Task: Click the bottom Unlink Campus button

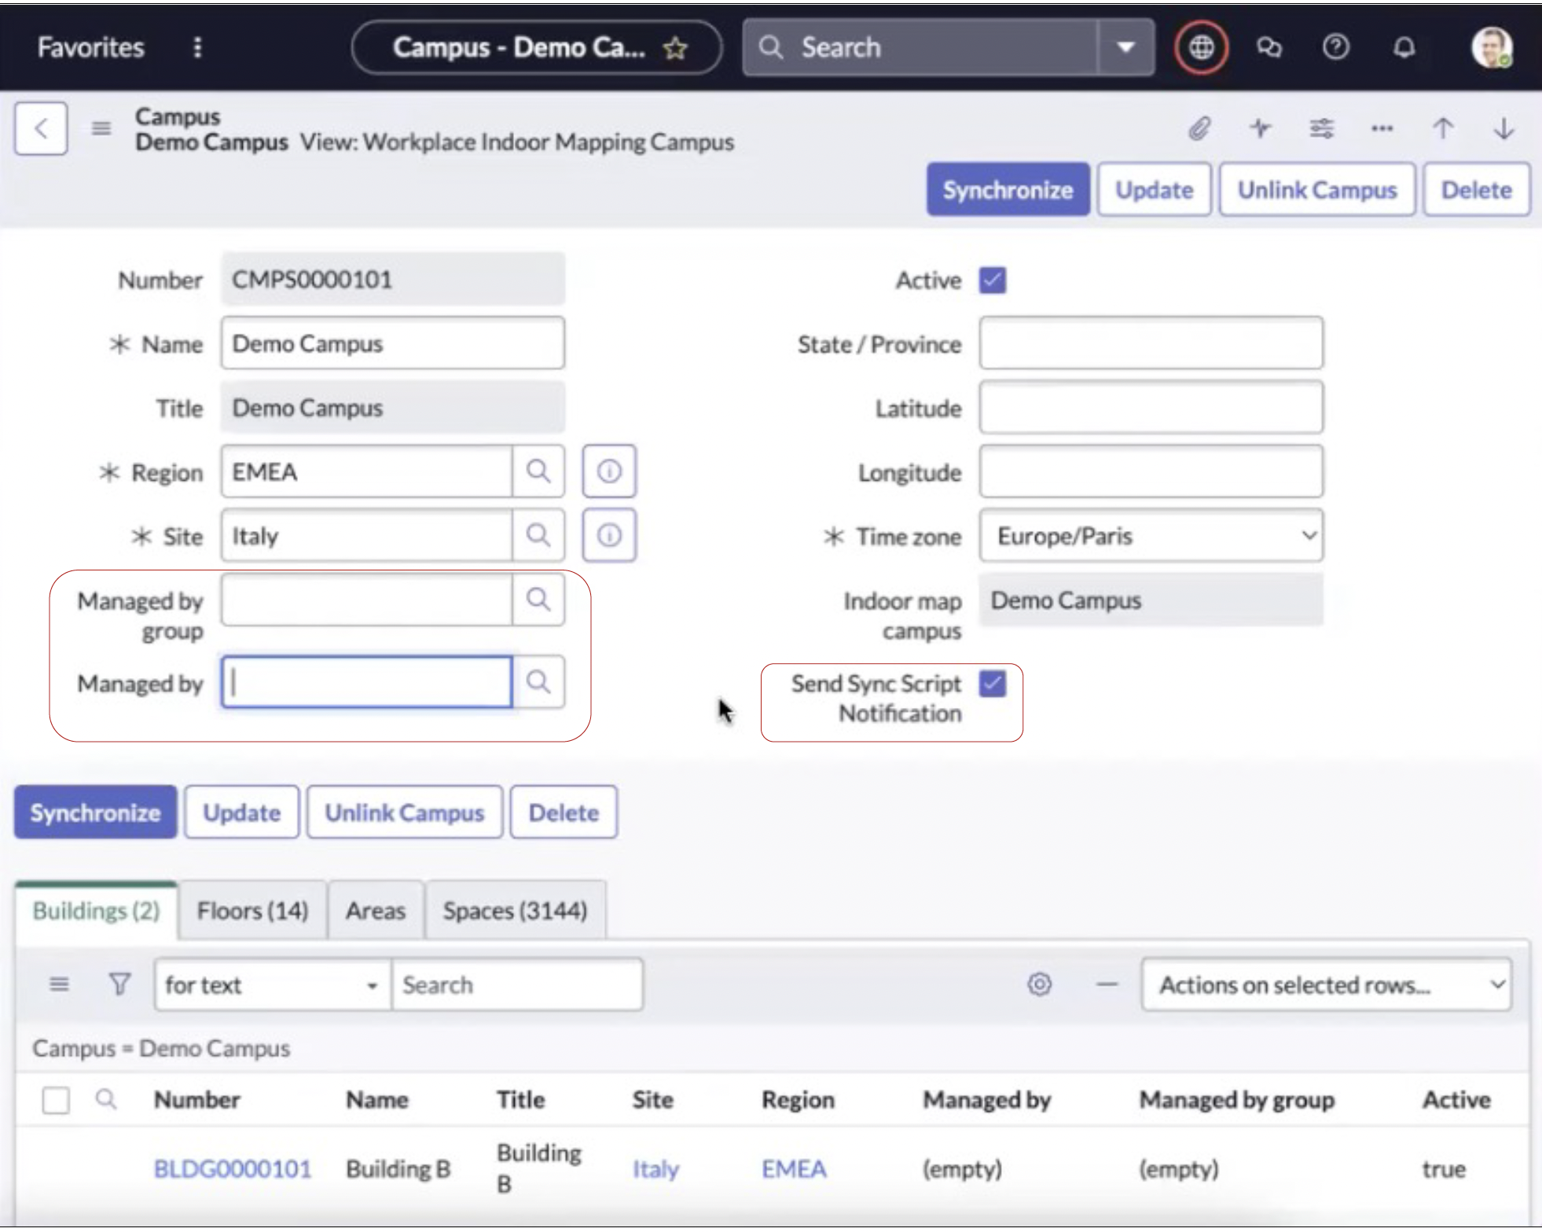Action: (404, 812)
